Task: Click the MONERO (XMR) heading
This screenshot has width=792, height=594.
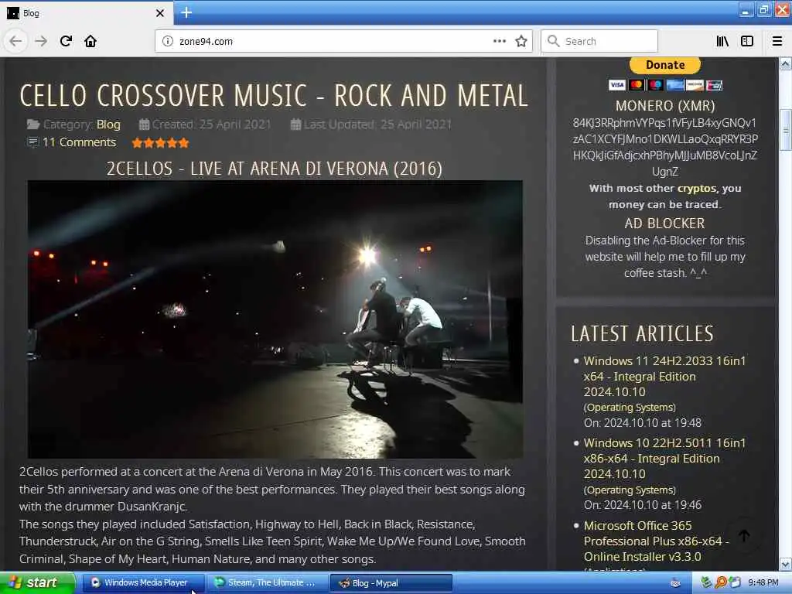Action: click(x=664, y=105)
